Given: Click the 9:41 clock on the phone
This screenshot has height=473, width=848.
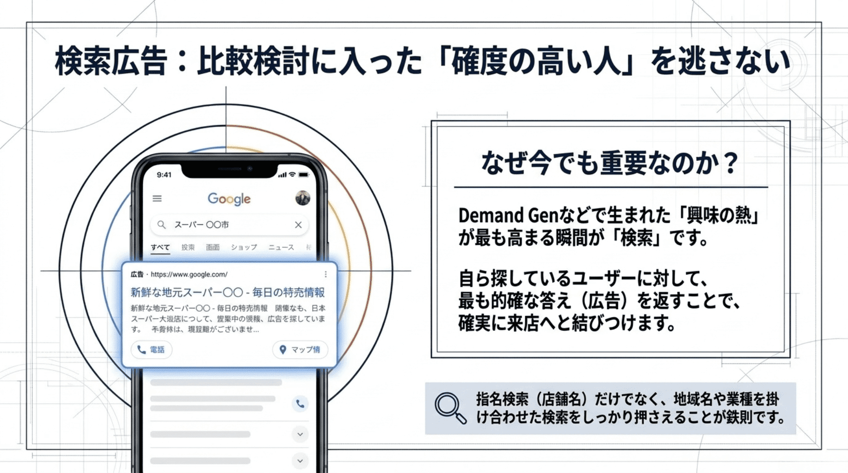Looking at the screenshot, I should tap(164, 175).
